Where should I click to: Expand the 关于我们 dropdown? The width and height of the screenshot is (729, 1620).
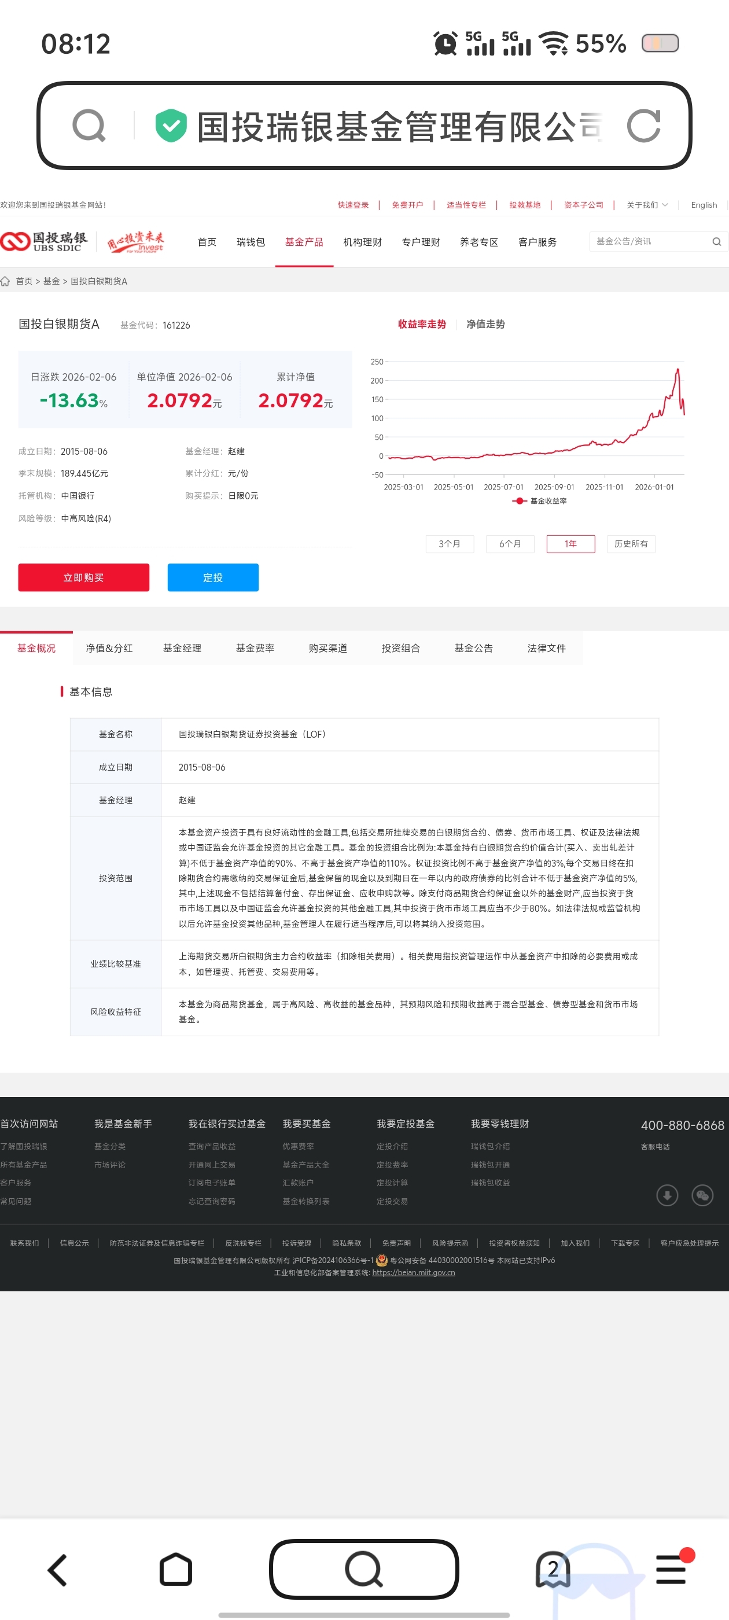[x=647, y=205]
